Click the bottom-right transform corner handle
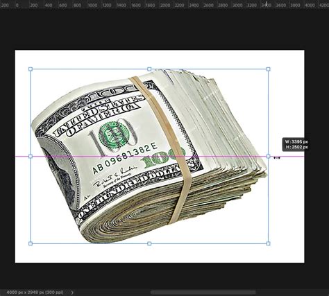The width and height of the screenshot is (329, 296). pyautogui.click(x=268, y=243)
